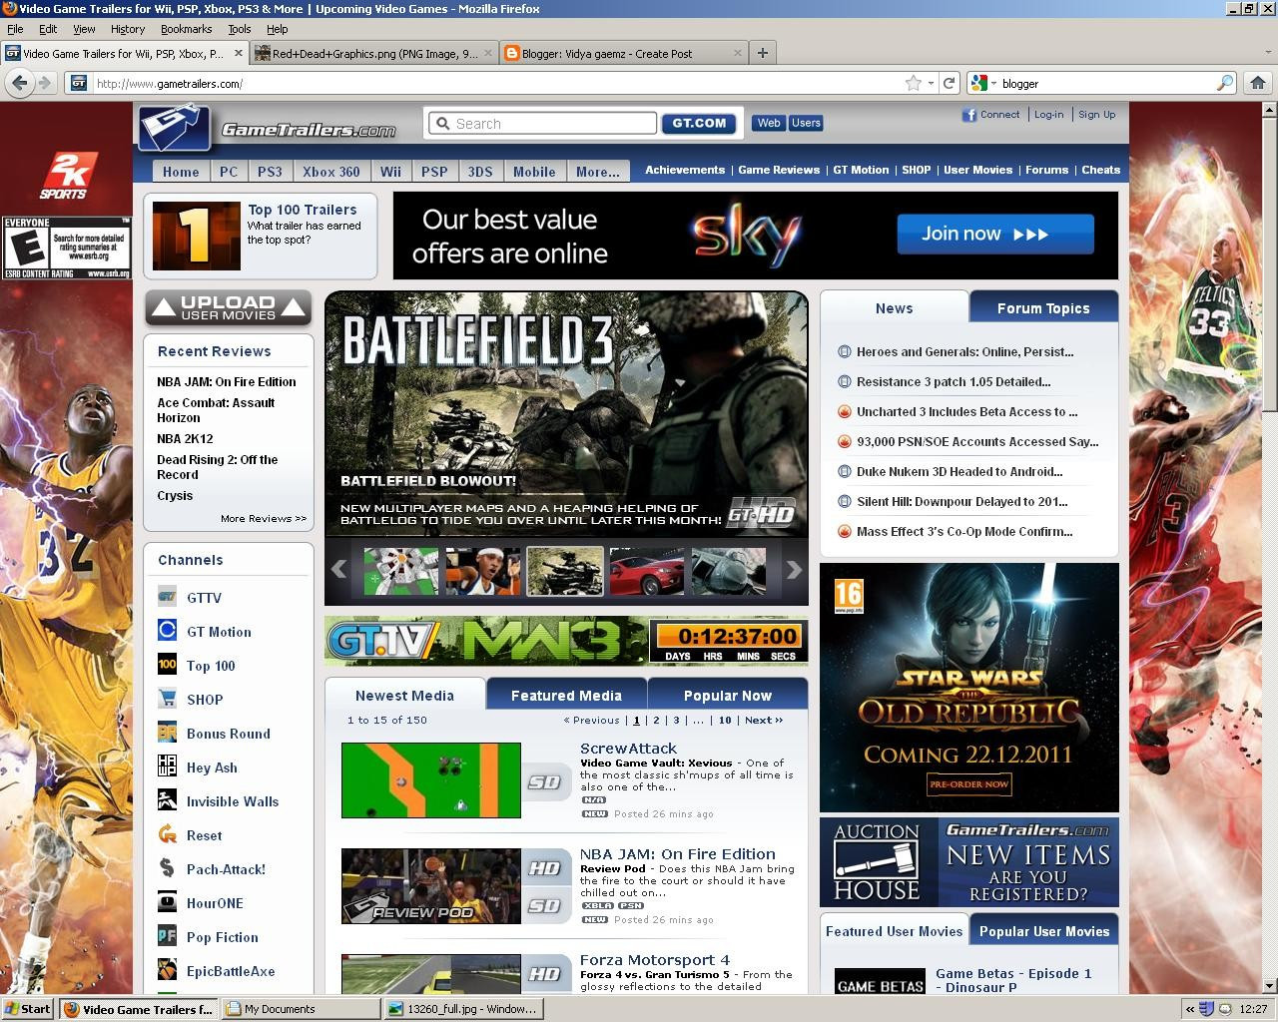Viewport: 1278px width, 1022px height.
Task: Click the Firefox URL address bar
Action: pyautogui.click(x=494, y=84)
